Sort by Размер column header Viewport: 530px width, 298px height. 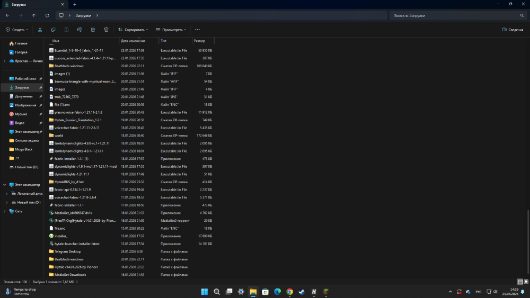click(x=203, y=41)
